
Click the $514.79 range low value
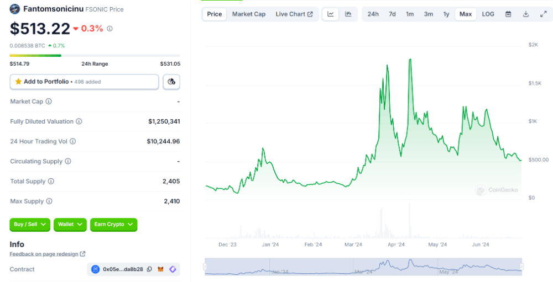point(20,63)
